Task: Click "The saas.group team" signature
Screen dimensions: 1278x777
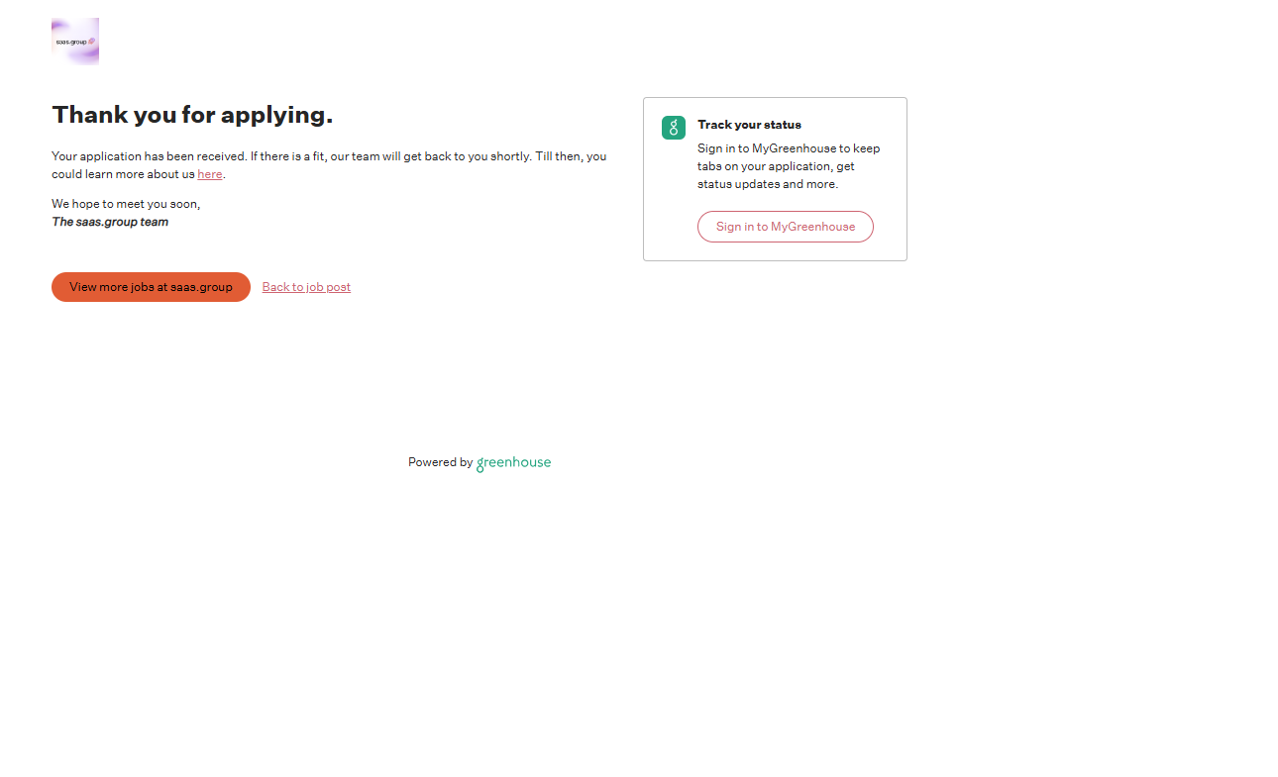Action: point(110,222)
